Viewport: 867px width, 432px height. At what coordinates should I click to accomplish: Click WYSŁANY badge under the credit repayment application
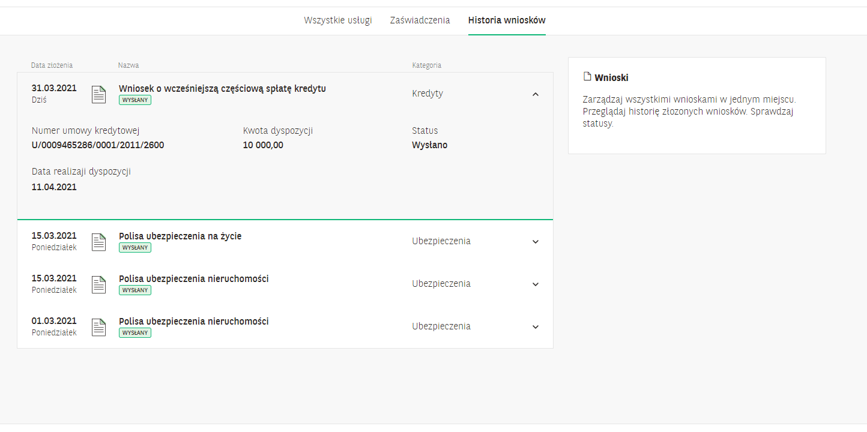[135, 100]
